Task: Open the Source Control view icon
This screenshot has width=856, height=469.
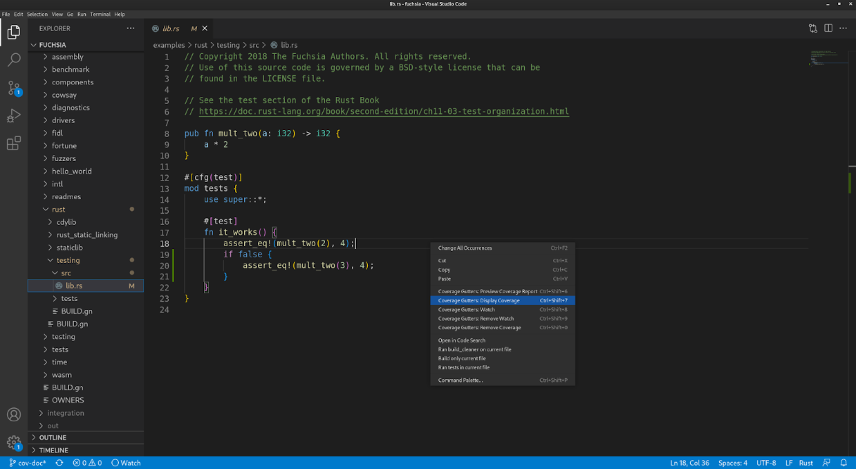Action: (14, 88)
